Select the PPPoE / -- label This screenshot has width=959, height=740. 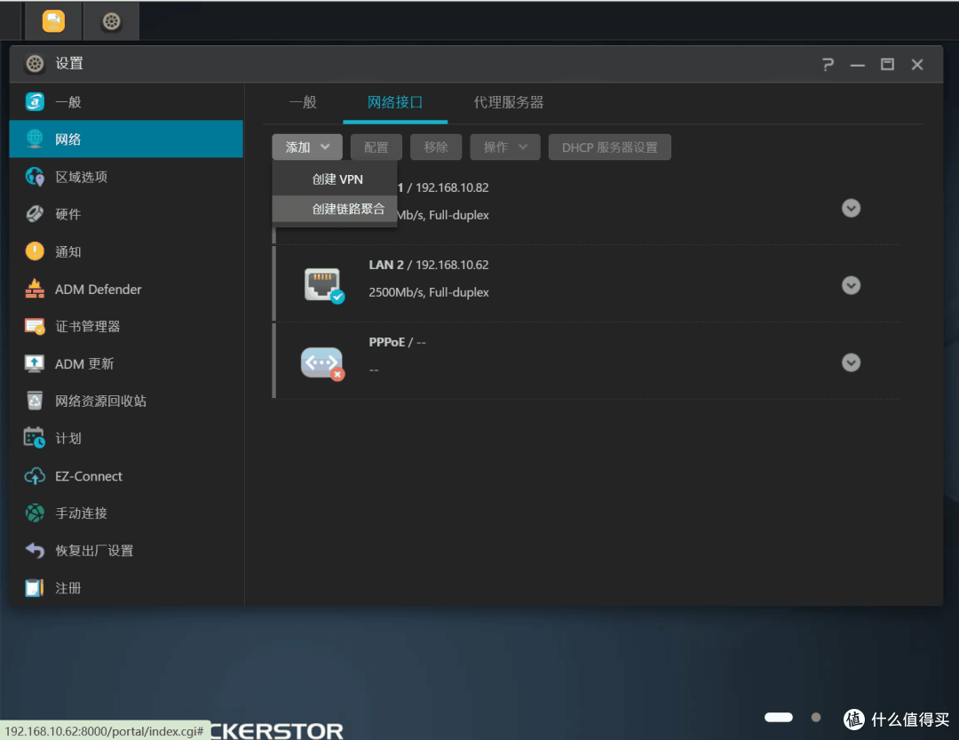click(398, 342)
